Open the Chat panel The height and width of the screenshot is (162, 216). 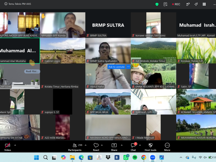pos(133,147)
